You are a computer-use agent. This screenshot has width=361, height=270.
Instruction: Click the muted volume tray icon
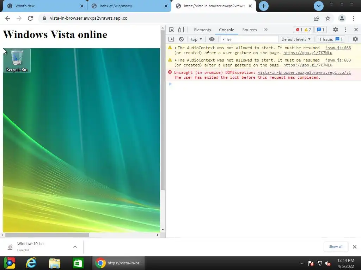click(328, 263)
